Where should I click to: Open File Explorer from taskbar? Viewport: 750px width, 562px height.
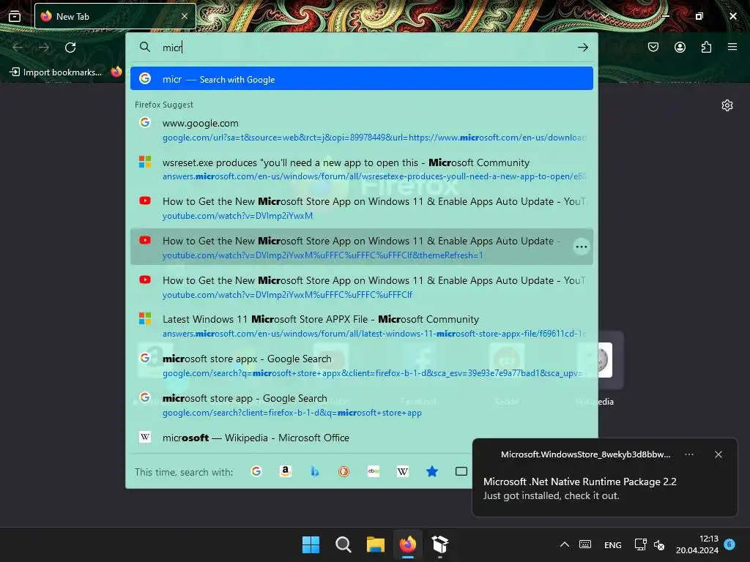[x=376, y=544]
